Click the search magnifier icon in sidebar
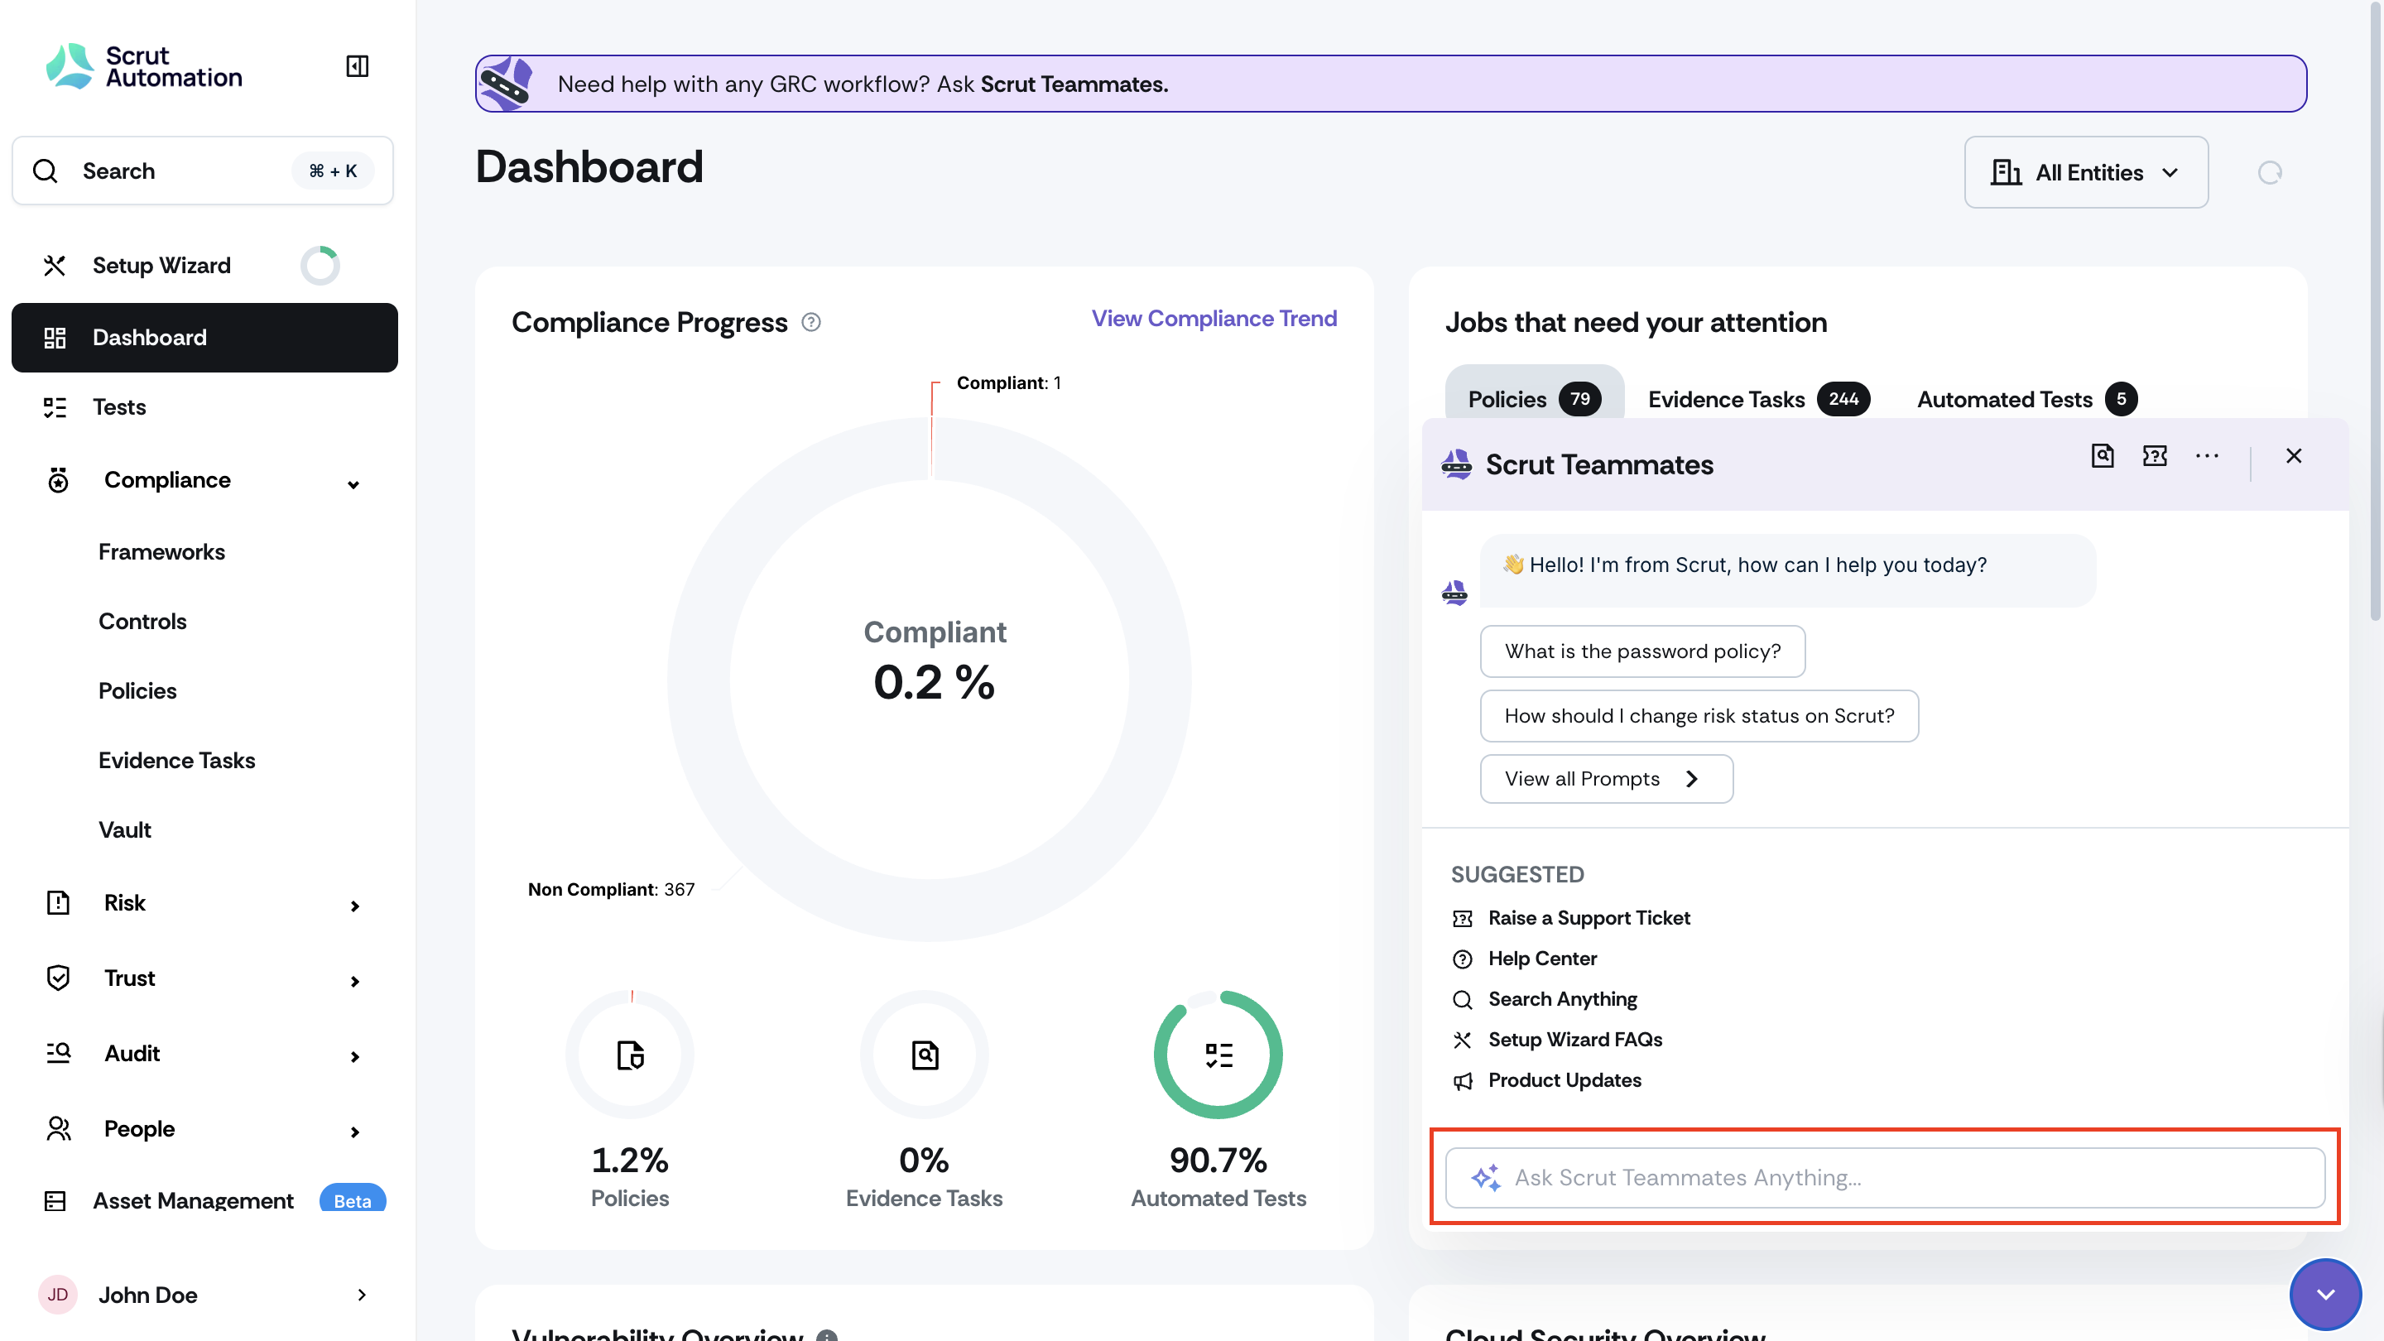Viewport: 2384px width, 1341px height. point(46,171)
